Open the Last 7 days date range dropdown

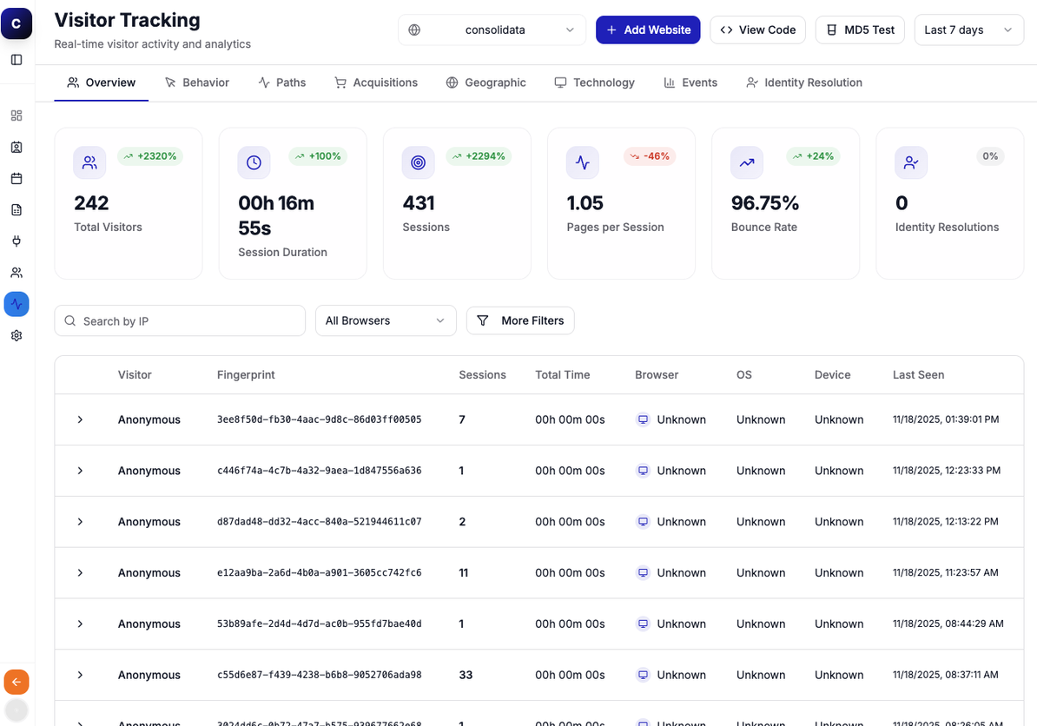click(x=968, y=29)
